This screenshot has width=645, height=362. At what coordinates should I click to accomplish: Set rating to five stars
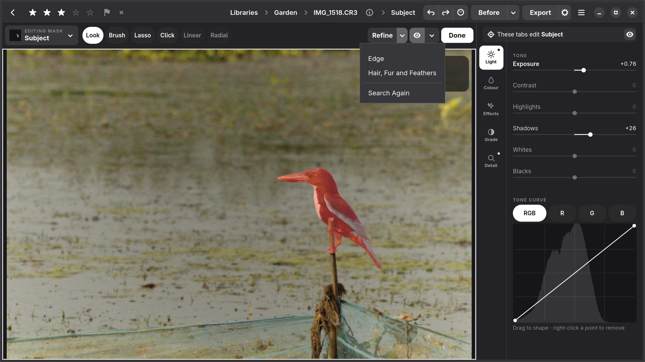pos(90,13)
